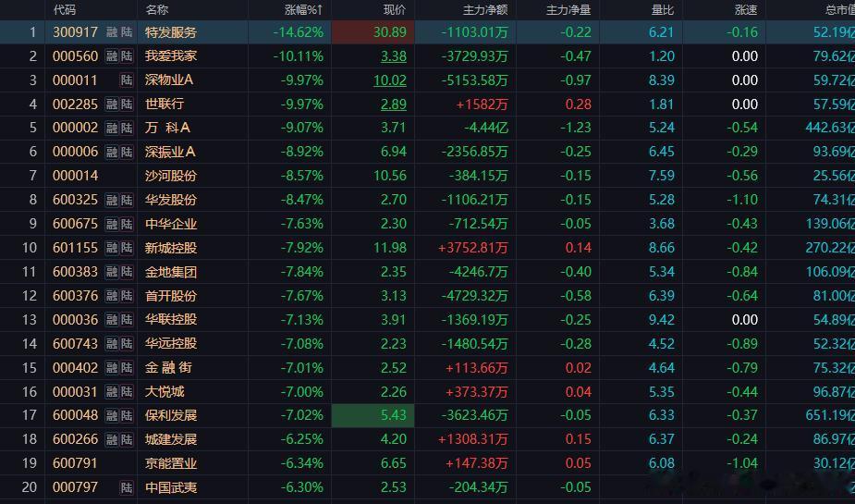
Task: Click 融 icon for 000560 我爱我家
Action: coord(112,56)
